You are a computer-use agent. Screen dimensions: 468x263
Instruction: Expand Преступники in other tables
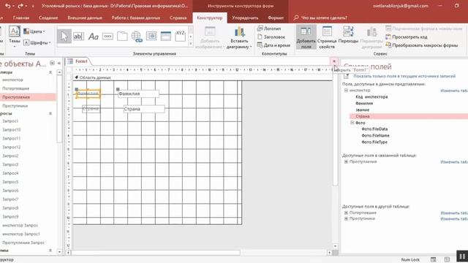pos(346,218)
